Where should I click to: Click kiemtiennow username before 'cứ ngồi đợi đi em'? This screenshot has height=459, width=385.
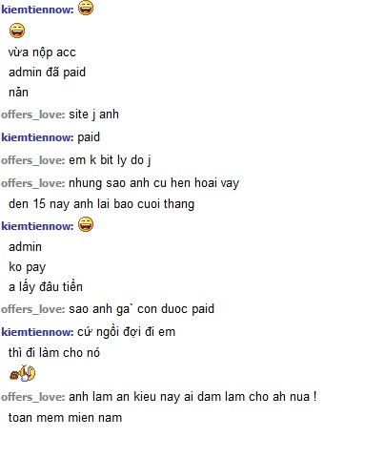pyautogui.click(x=37, y=332)
